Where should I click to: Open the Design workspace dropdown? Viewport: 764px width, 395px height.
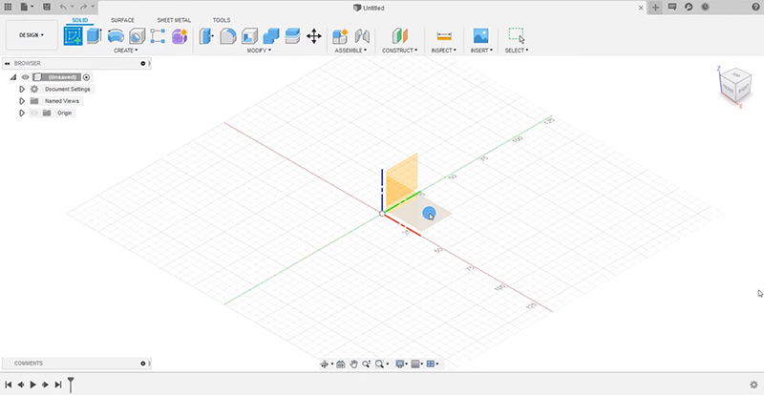tap(32, 34)
